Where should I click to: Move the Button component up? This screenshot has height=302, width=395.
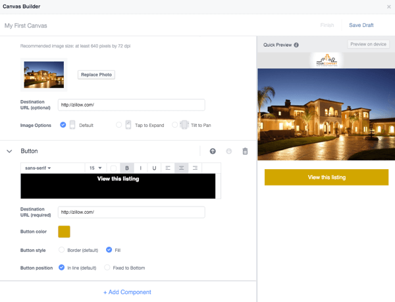tap(213, 151)
